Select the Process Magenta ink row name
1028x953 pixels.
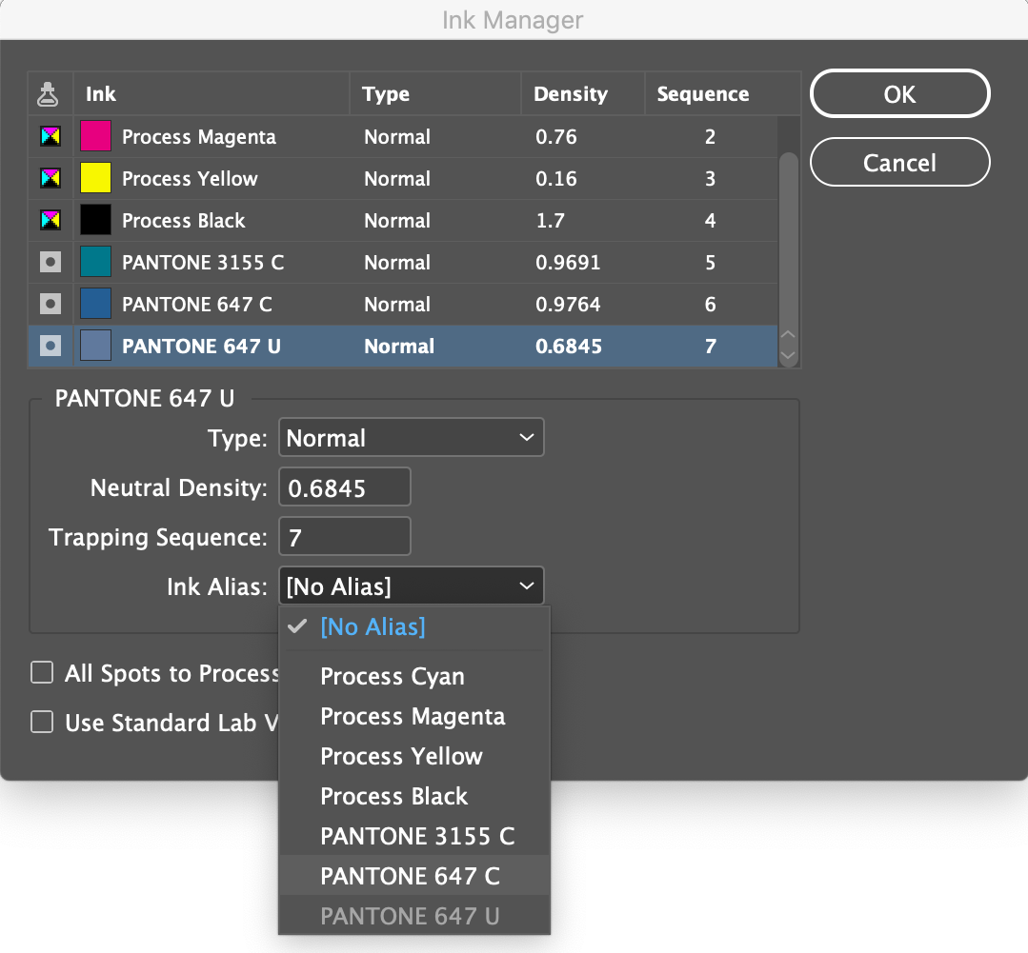click(199, 137)
